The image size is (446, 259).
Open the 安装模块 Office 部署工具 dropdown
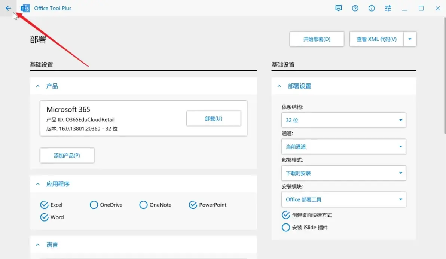[x=343, y=199]
